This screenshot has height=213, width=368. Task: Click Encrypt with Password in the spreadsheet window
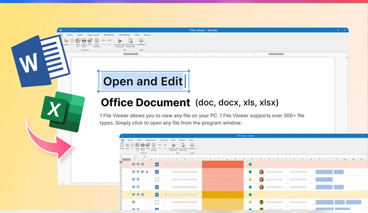coord(173,147)
